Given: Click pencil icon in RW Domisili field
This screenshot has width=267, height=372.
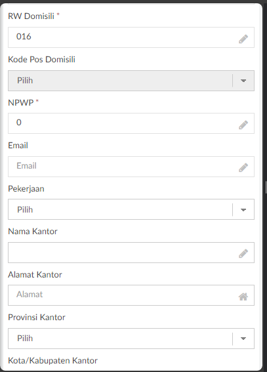Looking at the screenshot, I should tap(243, 39).
